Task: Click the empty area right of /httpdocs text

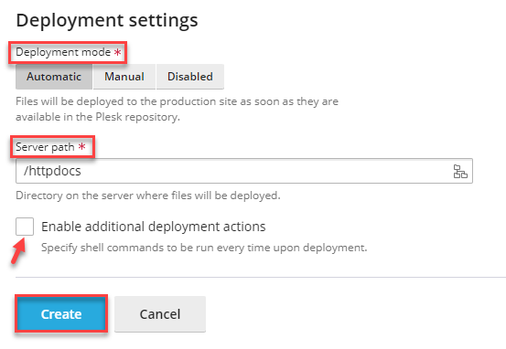Action: coord(264,171)
